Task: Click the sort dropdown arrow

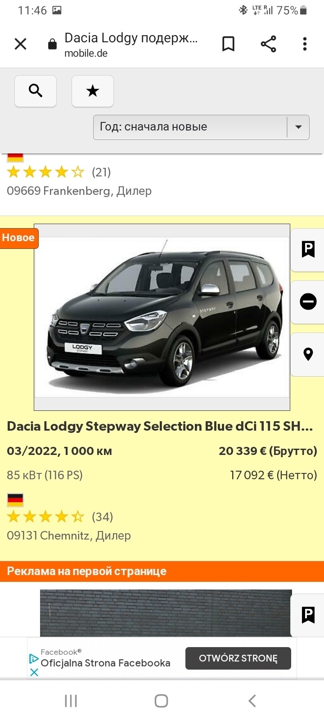Action: tap(298, 127)
